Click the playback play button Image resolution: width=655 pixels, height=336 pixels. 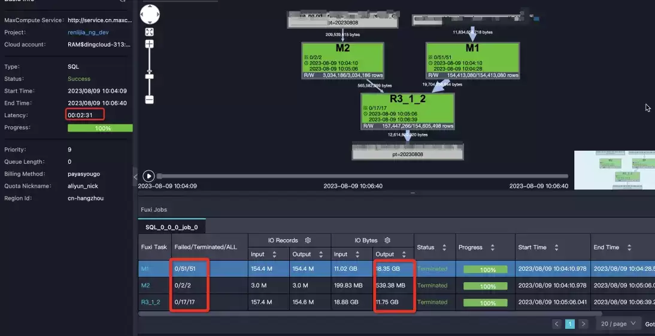pos(148,176)
